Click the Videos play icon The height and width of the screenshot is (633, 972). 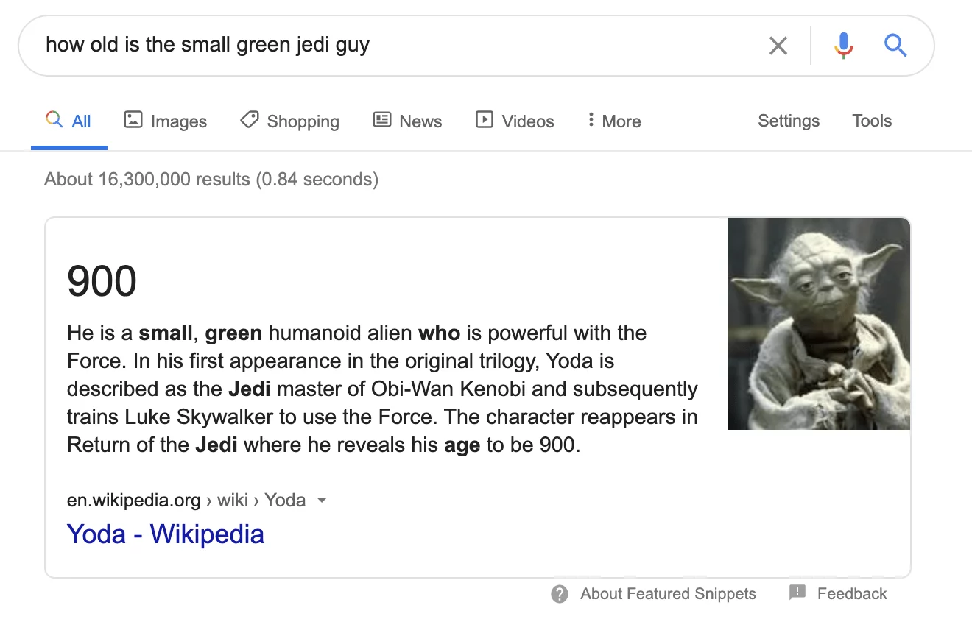pos(484,120)
